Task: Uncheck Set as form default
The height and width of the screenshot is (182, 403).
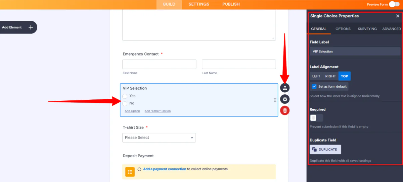Action: pos(314,86)
